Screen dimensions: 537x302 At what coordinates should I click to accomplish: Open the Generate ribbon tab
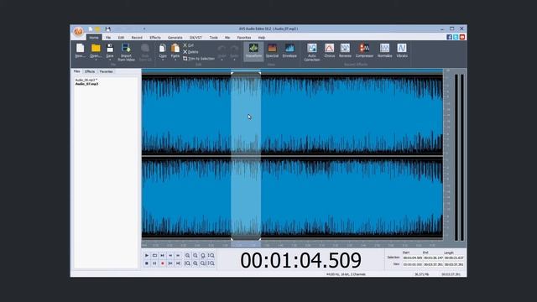click(x=175, y=37)
